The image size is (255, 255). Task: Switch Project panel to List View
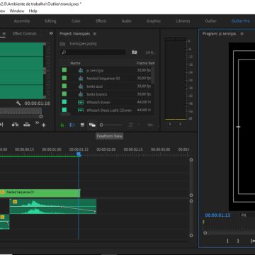pos(72,125)
